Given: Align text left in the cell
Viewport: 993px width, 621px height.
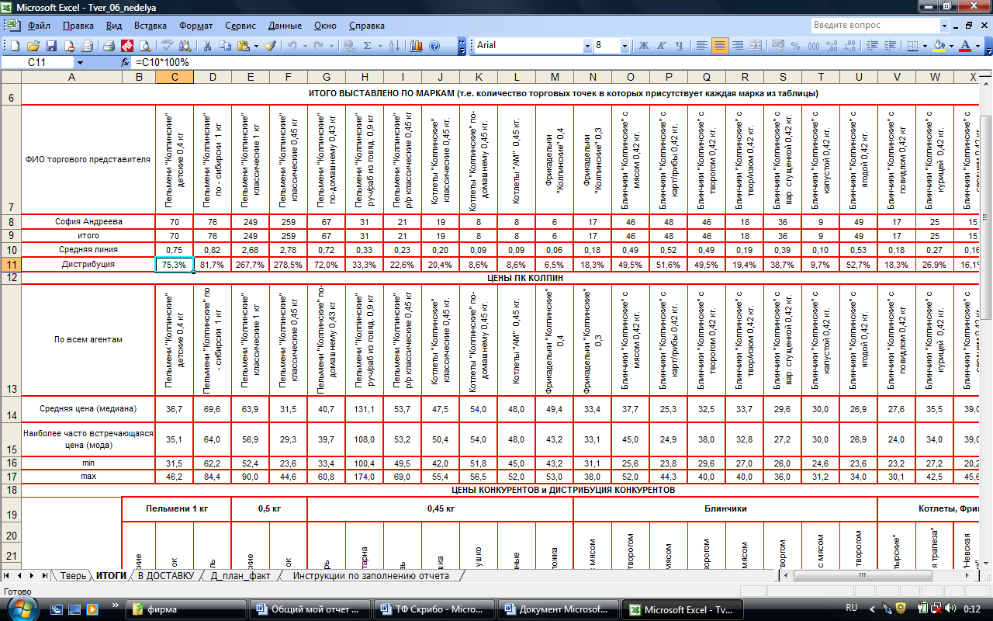Looking at the screenshot, I should 702,46.
